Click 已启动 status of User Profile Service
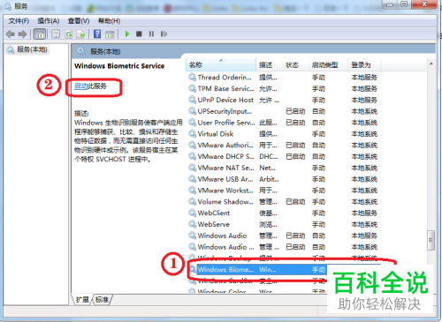 click(x=295, y=123)
